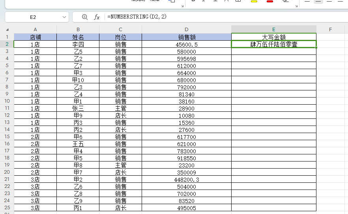Select the cell containing 617700

(x=186, y=137)
